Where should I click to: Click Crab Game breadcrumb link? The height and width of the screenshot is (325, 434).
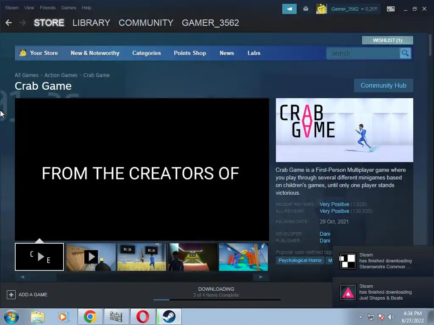96,75
